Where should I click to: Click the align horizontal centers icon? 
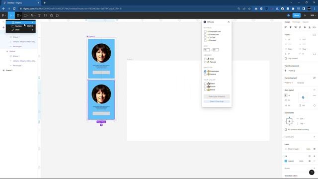(290, 27)
